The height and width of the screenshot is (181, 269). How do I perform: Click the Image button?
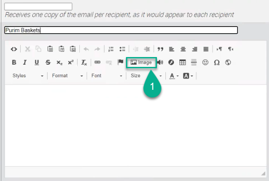[141, 62]
